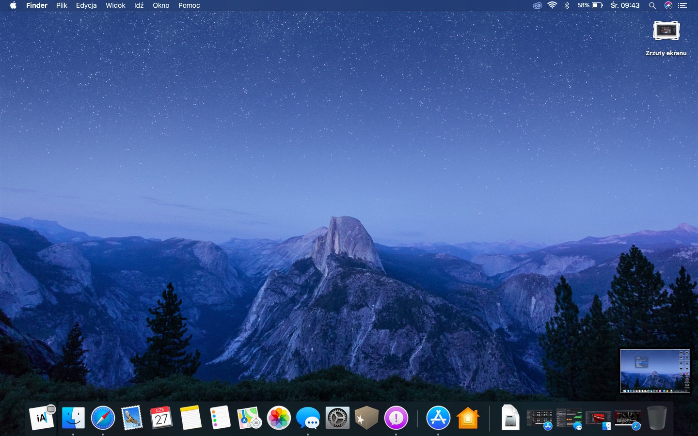The width and height of the screenshot is (698, 436).
Task: Select the Zrzuty ekranu desktop stack
Action: (666, 39)
